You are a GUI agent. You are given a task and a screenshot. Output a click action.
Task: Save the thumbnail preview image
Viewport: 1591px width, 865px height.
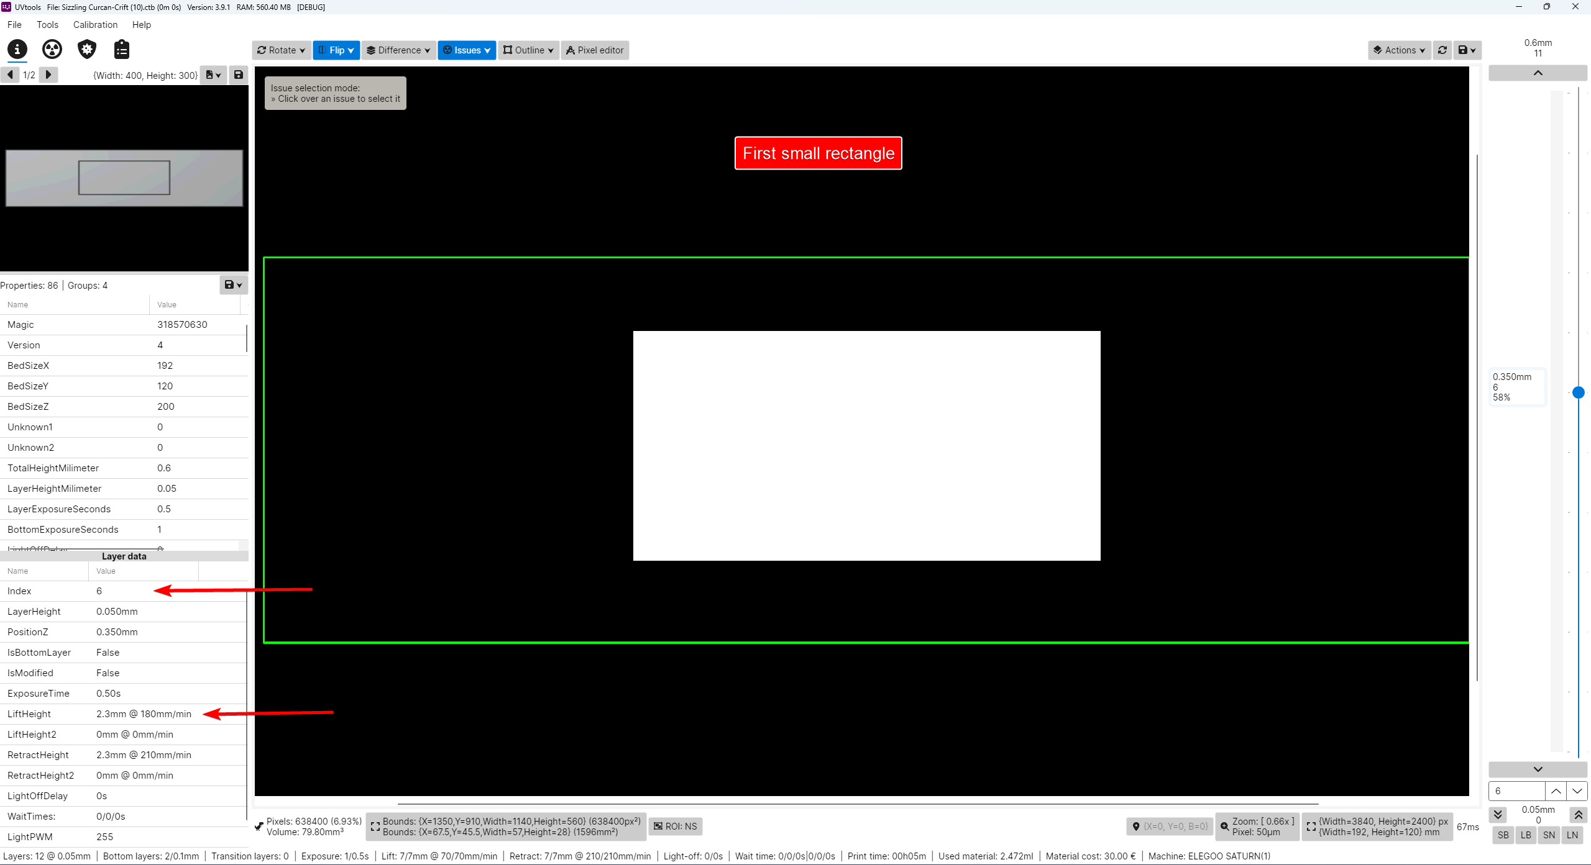point(239,75)
